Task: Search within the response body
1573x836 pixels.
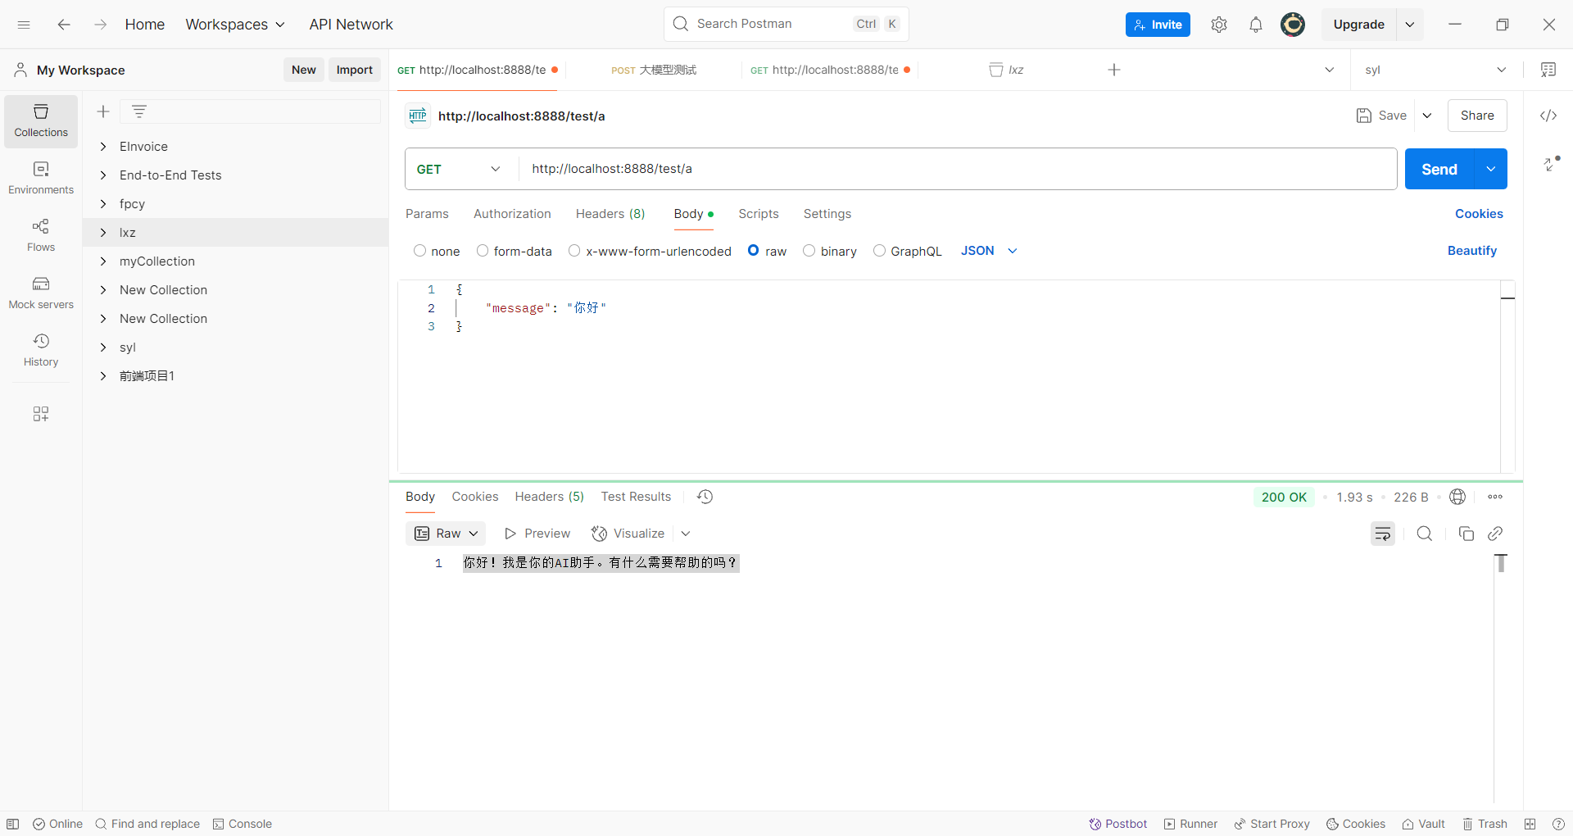Action: 1425,534
